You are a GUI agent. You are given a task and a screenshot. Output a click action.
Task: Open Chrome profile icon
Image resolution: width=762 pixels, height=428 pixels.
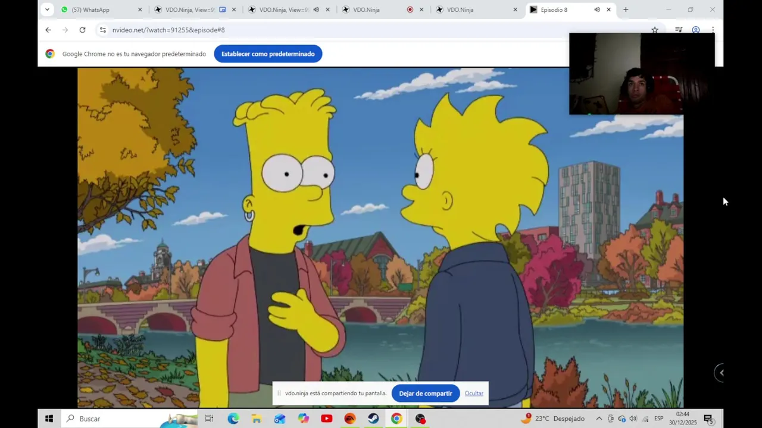695,30
